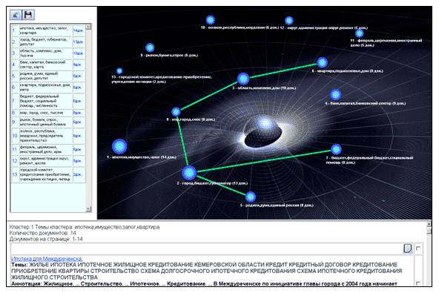Click map label '8 - мэр,город,снос (6 док.)'
439x293 pixels.
(191, 119)
